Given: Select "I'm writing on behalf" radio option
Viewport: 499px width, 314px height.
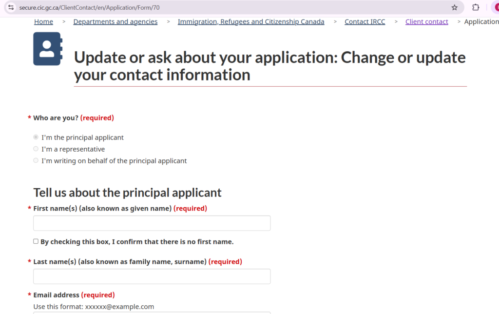Looking at the screenshot, I should click(x=36, y=161).
